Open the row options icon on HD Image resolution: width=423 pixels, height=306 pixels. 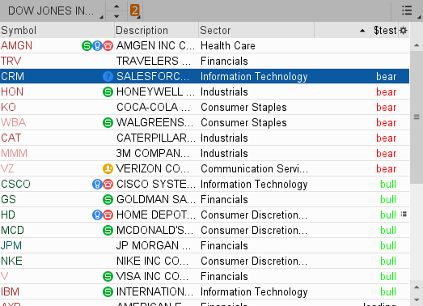[404, 215]
